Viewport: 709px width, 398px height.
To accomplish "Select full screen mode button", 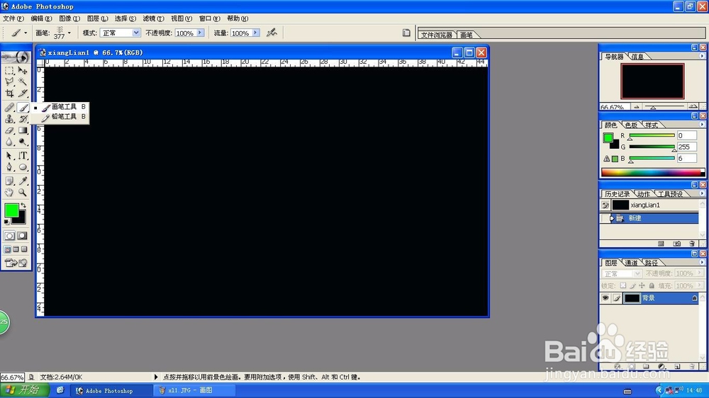I will pos(24,249).
